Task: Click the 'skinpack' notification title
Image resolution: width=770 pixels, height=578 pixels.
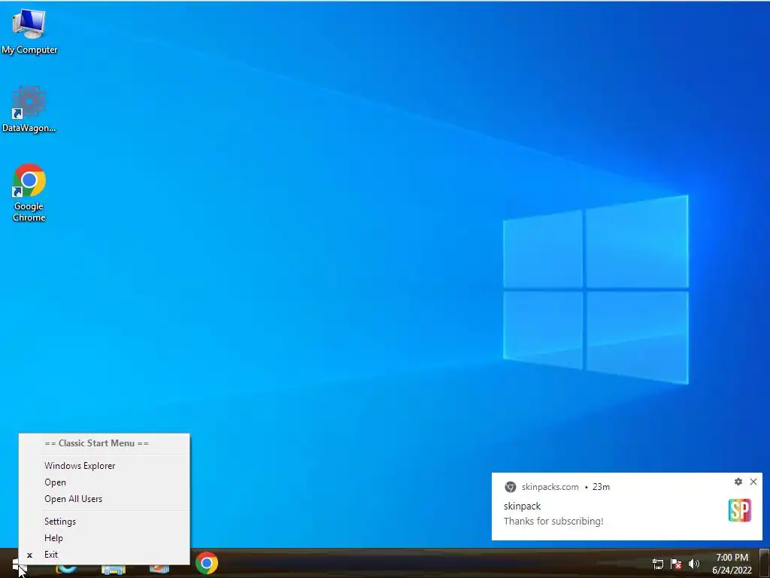Action: pos(522,506)
